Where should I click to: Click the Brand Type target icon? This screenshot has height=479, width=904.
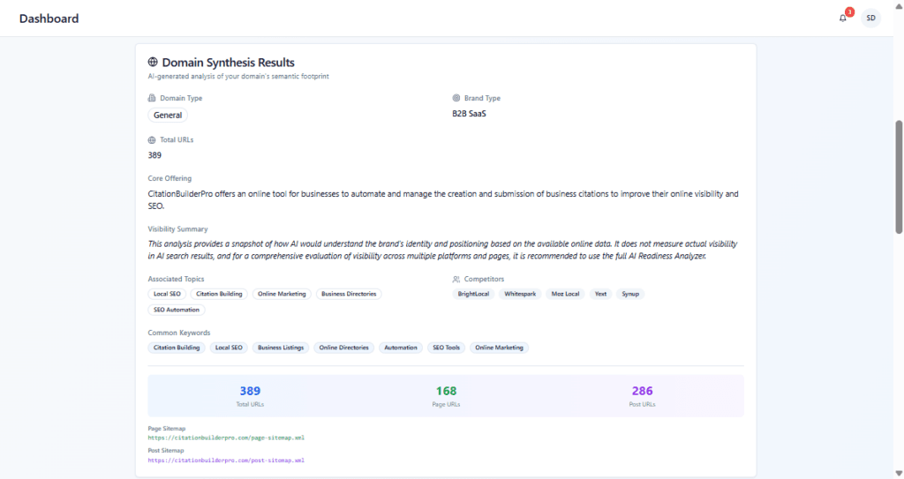(456, 99)
